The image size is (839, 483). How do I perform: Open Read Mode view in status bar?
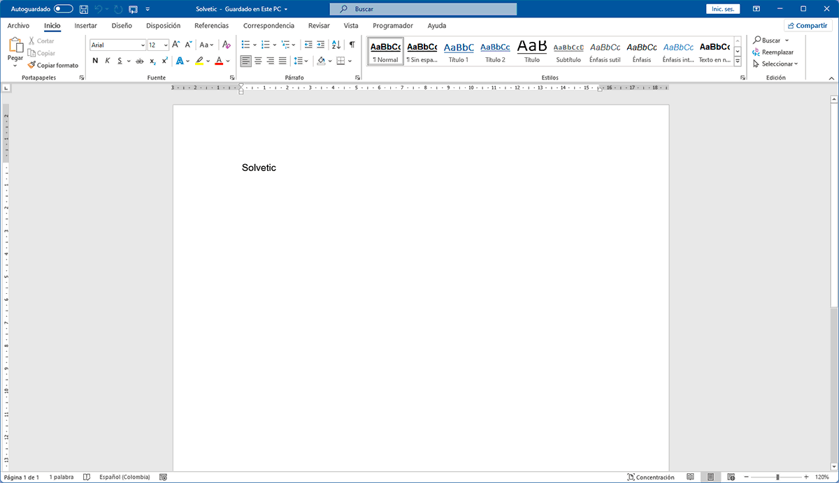(x=690, y=477)
